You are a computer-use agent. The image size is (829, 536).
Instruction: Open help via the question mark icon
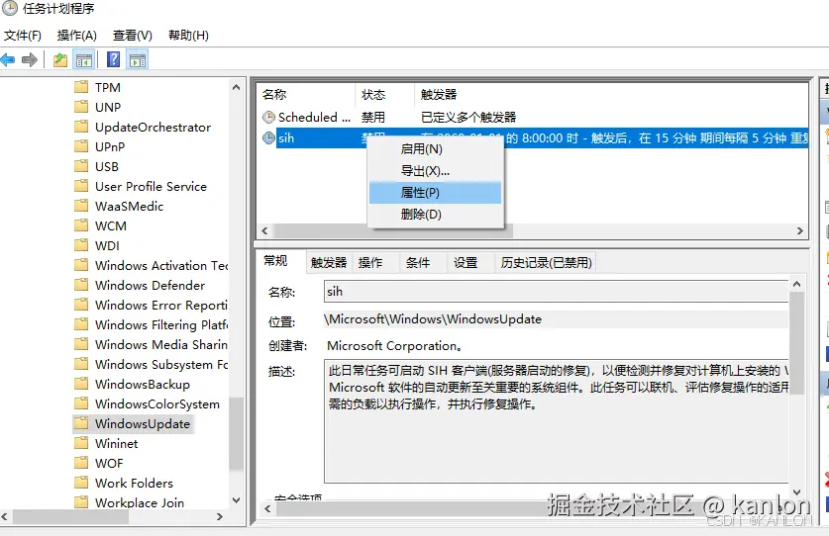tap(113, 59)
